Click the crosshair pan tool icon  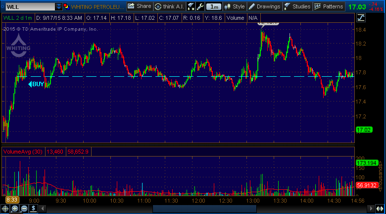5,209
